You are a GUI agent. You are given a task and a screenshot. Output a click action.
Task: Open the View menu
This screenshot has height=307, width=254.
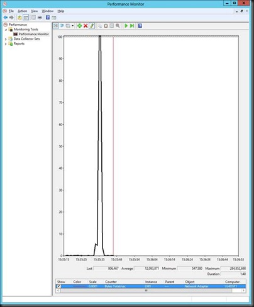click(35, 11)
